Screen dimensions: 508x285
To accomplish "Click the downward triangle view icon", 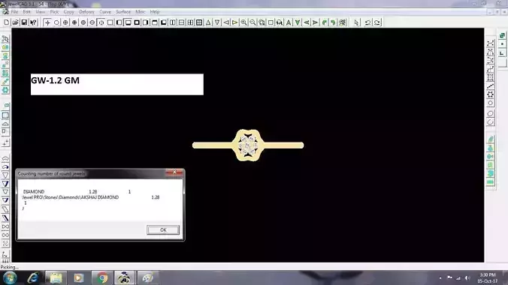I will pyautogui.click(x=217, y=22).
